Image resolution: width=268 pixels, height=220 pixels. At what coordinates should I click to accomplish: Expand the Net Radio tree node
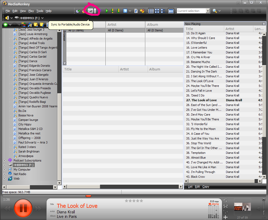tap(5, 174)
